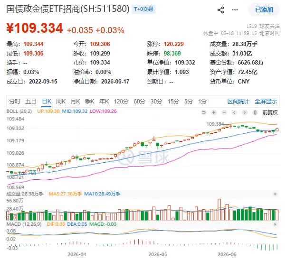
Task: Select the 年K chart tab
Action: [104, 102]
